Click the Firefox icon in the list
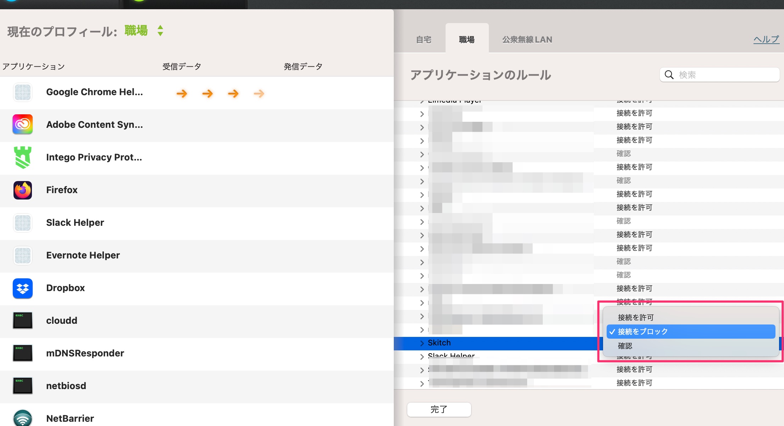The width and height of the screenshot is (784, 426). click(x=23, y=190)
